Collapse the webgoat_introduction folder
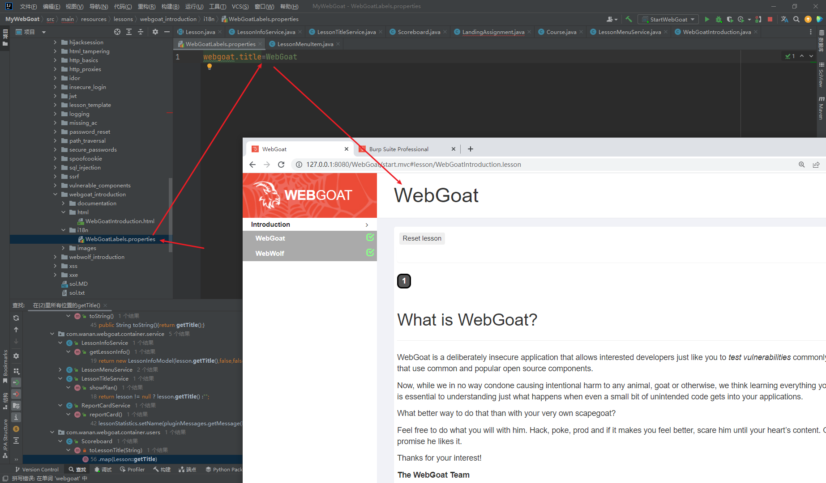Viewport: 826px width, 483px height. point(56,194)
